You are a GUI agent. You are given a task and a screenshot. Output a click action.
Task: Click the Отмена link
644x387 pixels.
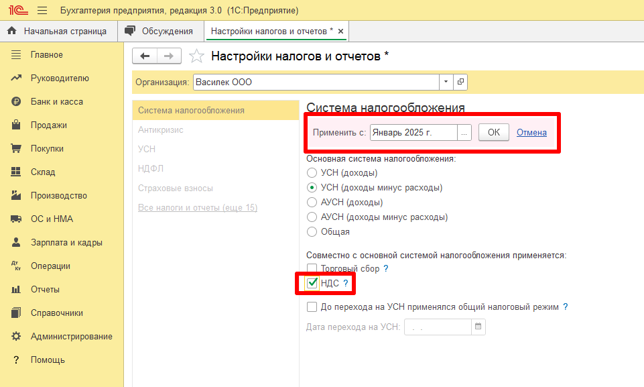click(531, 132)
